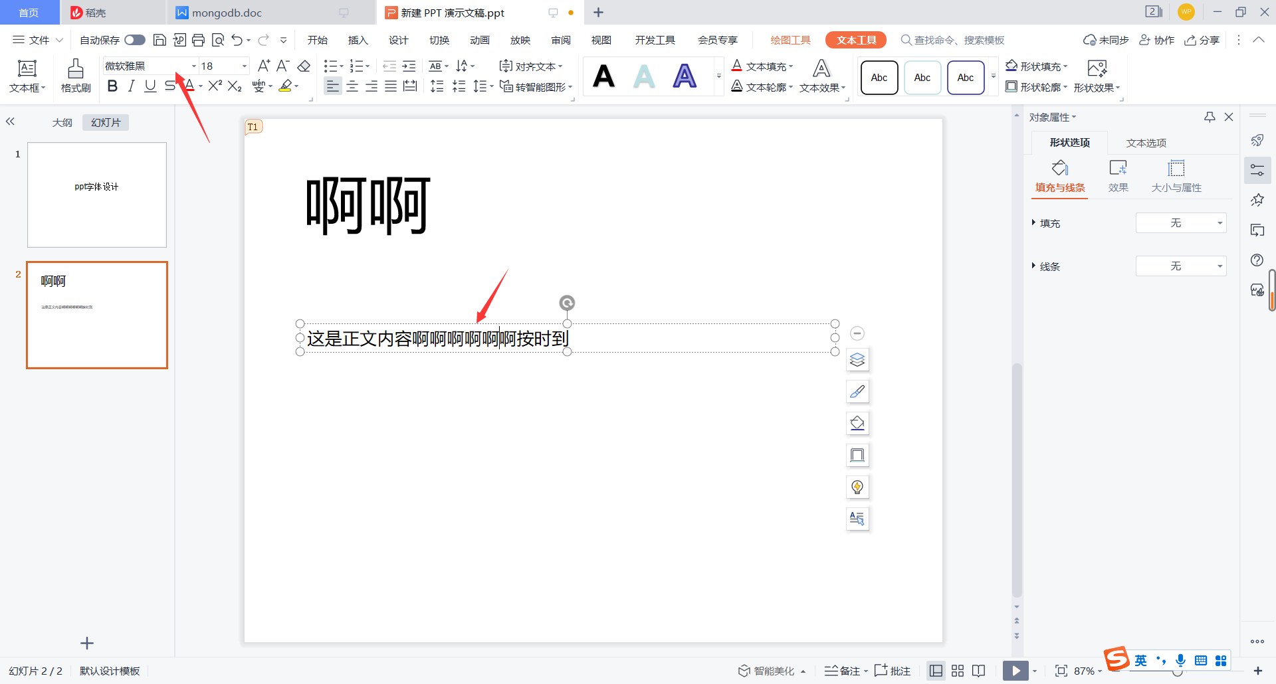Toggle auto save (自动保存) switch

pyautogui.click(x=135, y=40)
